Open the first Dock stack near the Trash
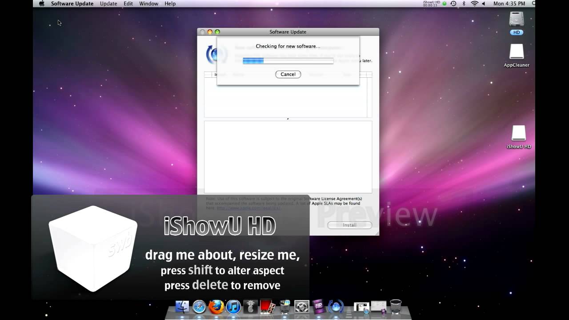The image size is (569, 320). click(x=361, y=307)
